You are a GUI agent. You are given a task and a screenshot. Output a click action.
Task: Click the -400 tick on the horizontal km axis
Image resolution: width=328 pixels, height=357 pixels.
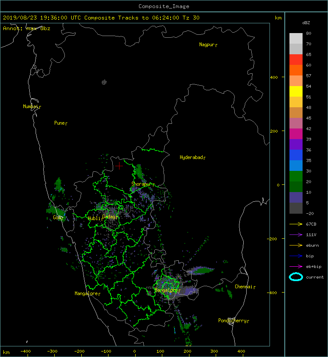pos(26,351)
